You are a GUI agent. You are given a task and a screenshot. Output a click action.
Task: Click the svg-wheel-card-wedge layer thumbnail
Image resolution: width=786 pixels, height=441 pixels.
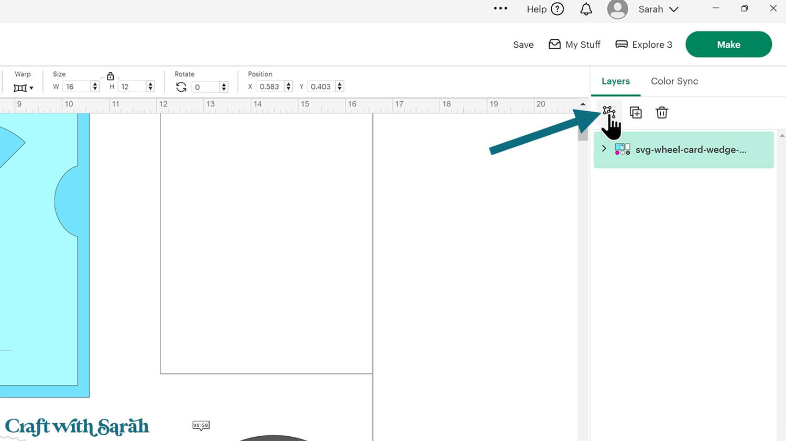[x=623, y=149]
